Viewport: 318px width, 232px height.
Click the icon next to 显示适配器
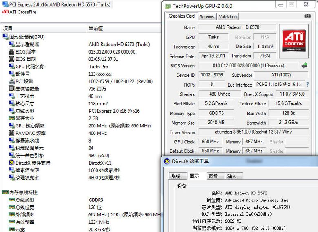point(11,44)
